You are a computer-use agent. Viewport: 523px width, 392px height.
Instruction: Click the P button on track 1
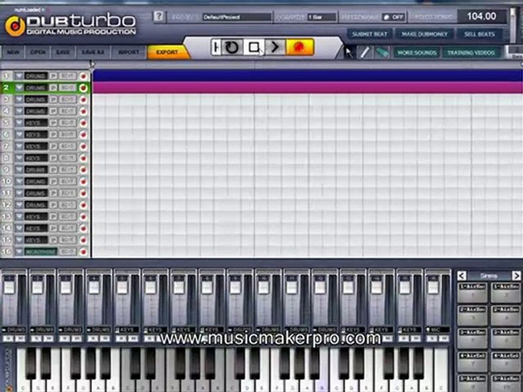pos(53,76)
